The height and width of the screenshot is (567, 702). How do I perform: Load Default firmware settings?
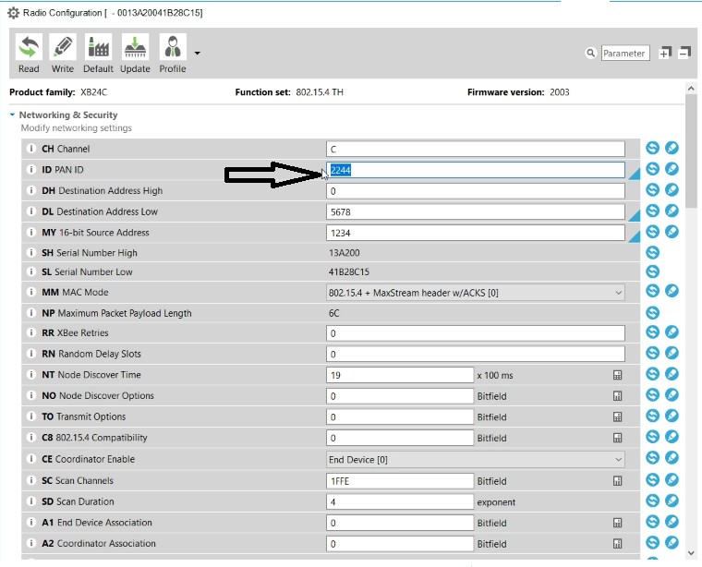[x=98, y=53]
